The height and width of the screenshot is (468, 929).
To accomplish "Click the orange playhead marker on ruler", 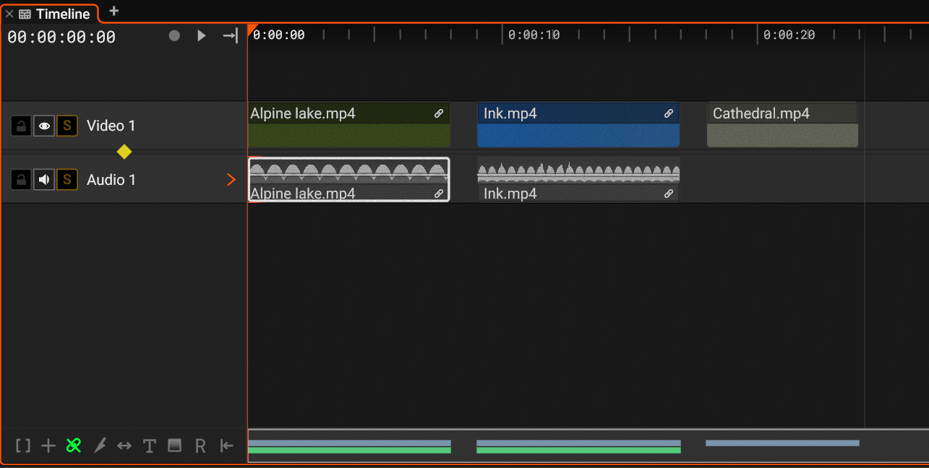I will [252, 30].
